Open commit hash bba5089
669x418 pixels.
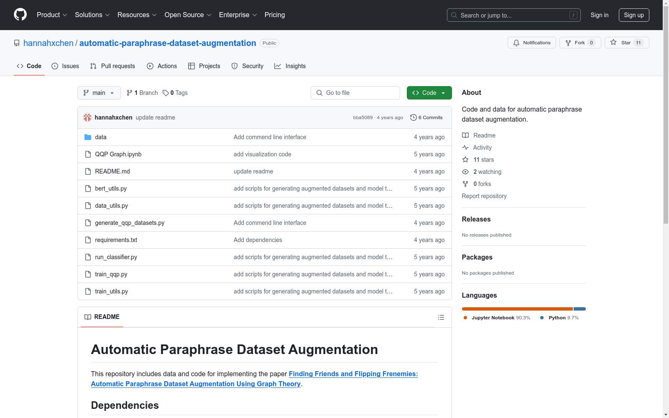[x=363, y=117]
